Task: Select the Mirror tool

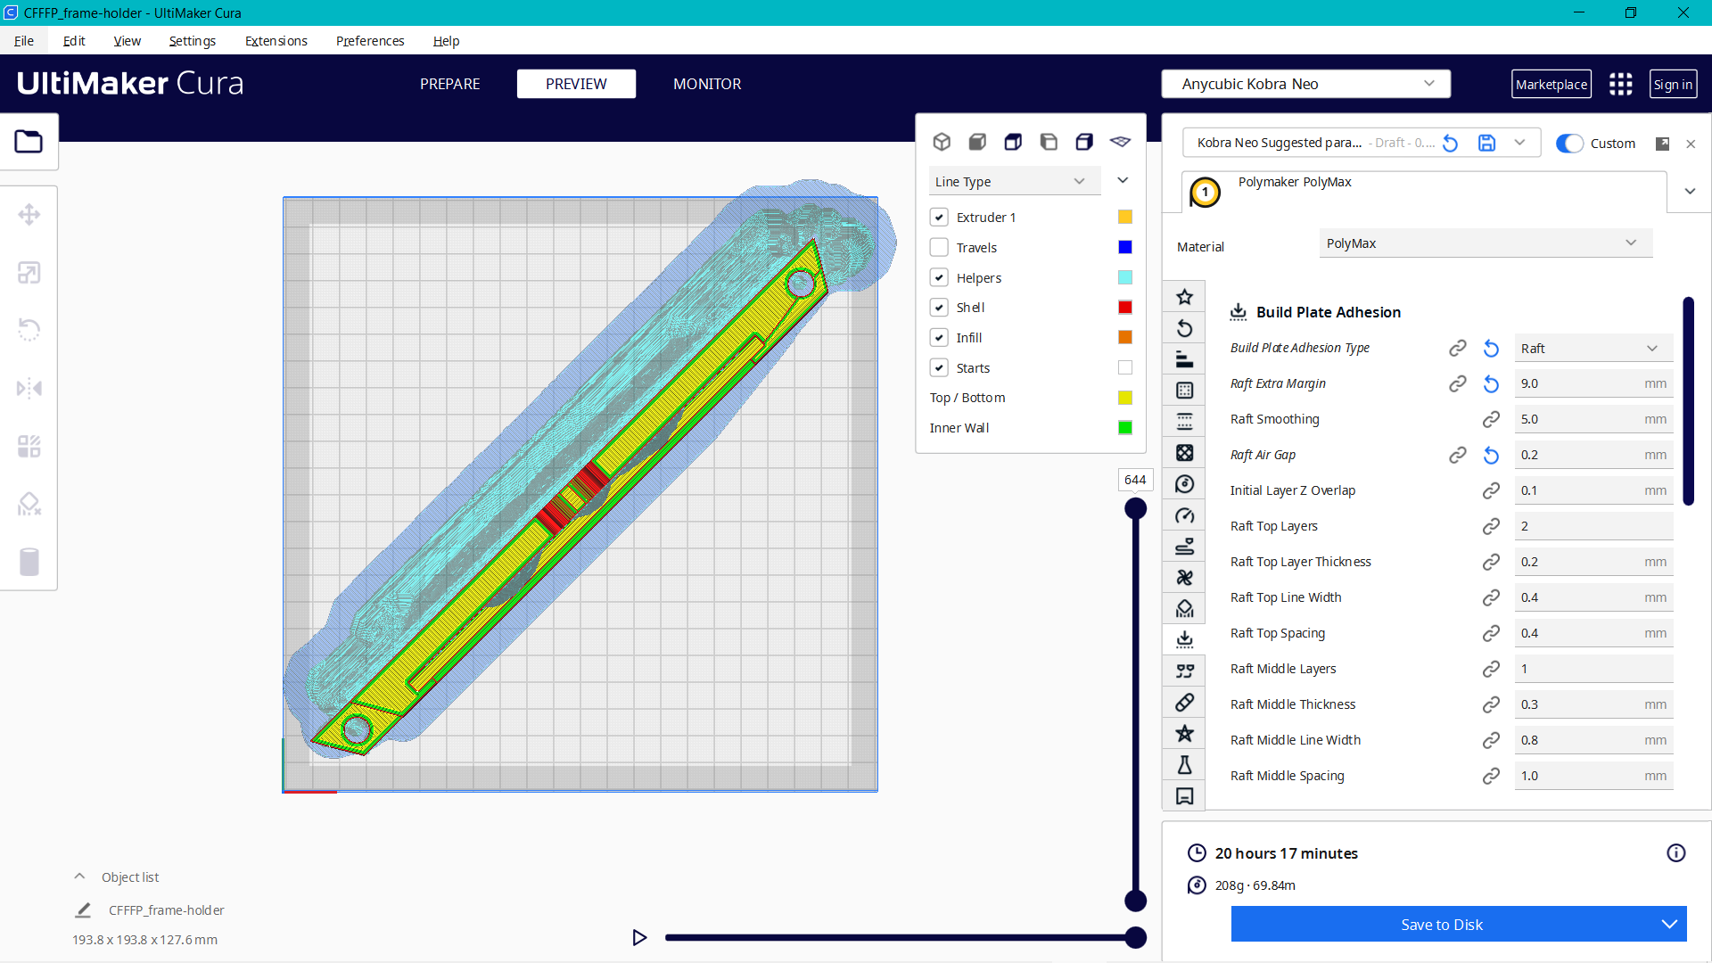Action: point(29,388)
